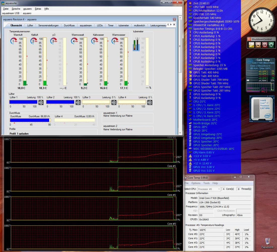
Task: Open the aquaero menu in the menu bar
Action: coord(27,9)
